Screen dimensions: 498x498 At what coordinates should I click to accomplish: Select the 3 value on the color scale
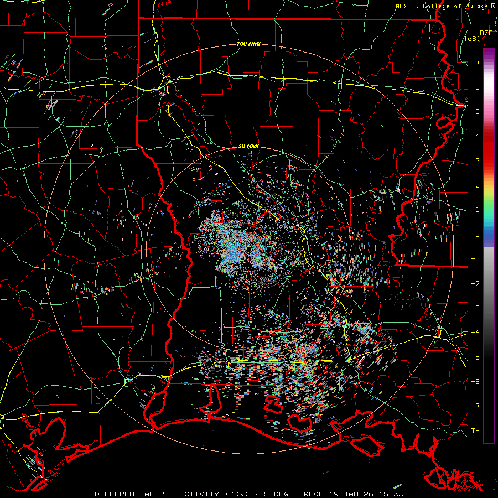(x=478, y=160)
